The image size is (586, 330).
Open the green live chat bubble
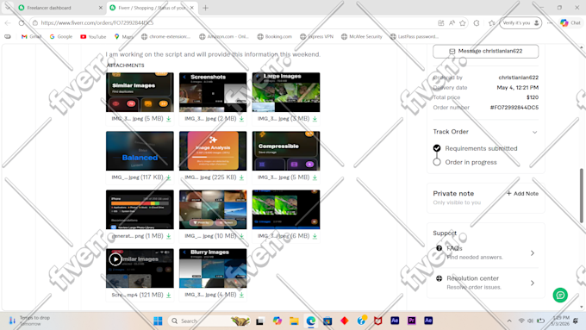560,295
